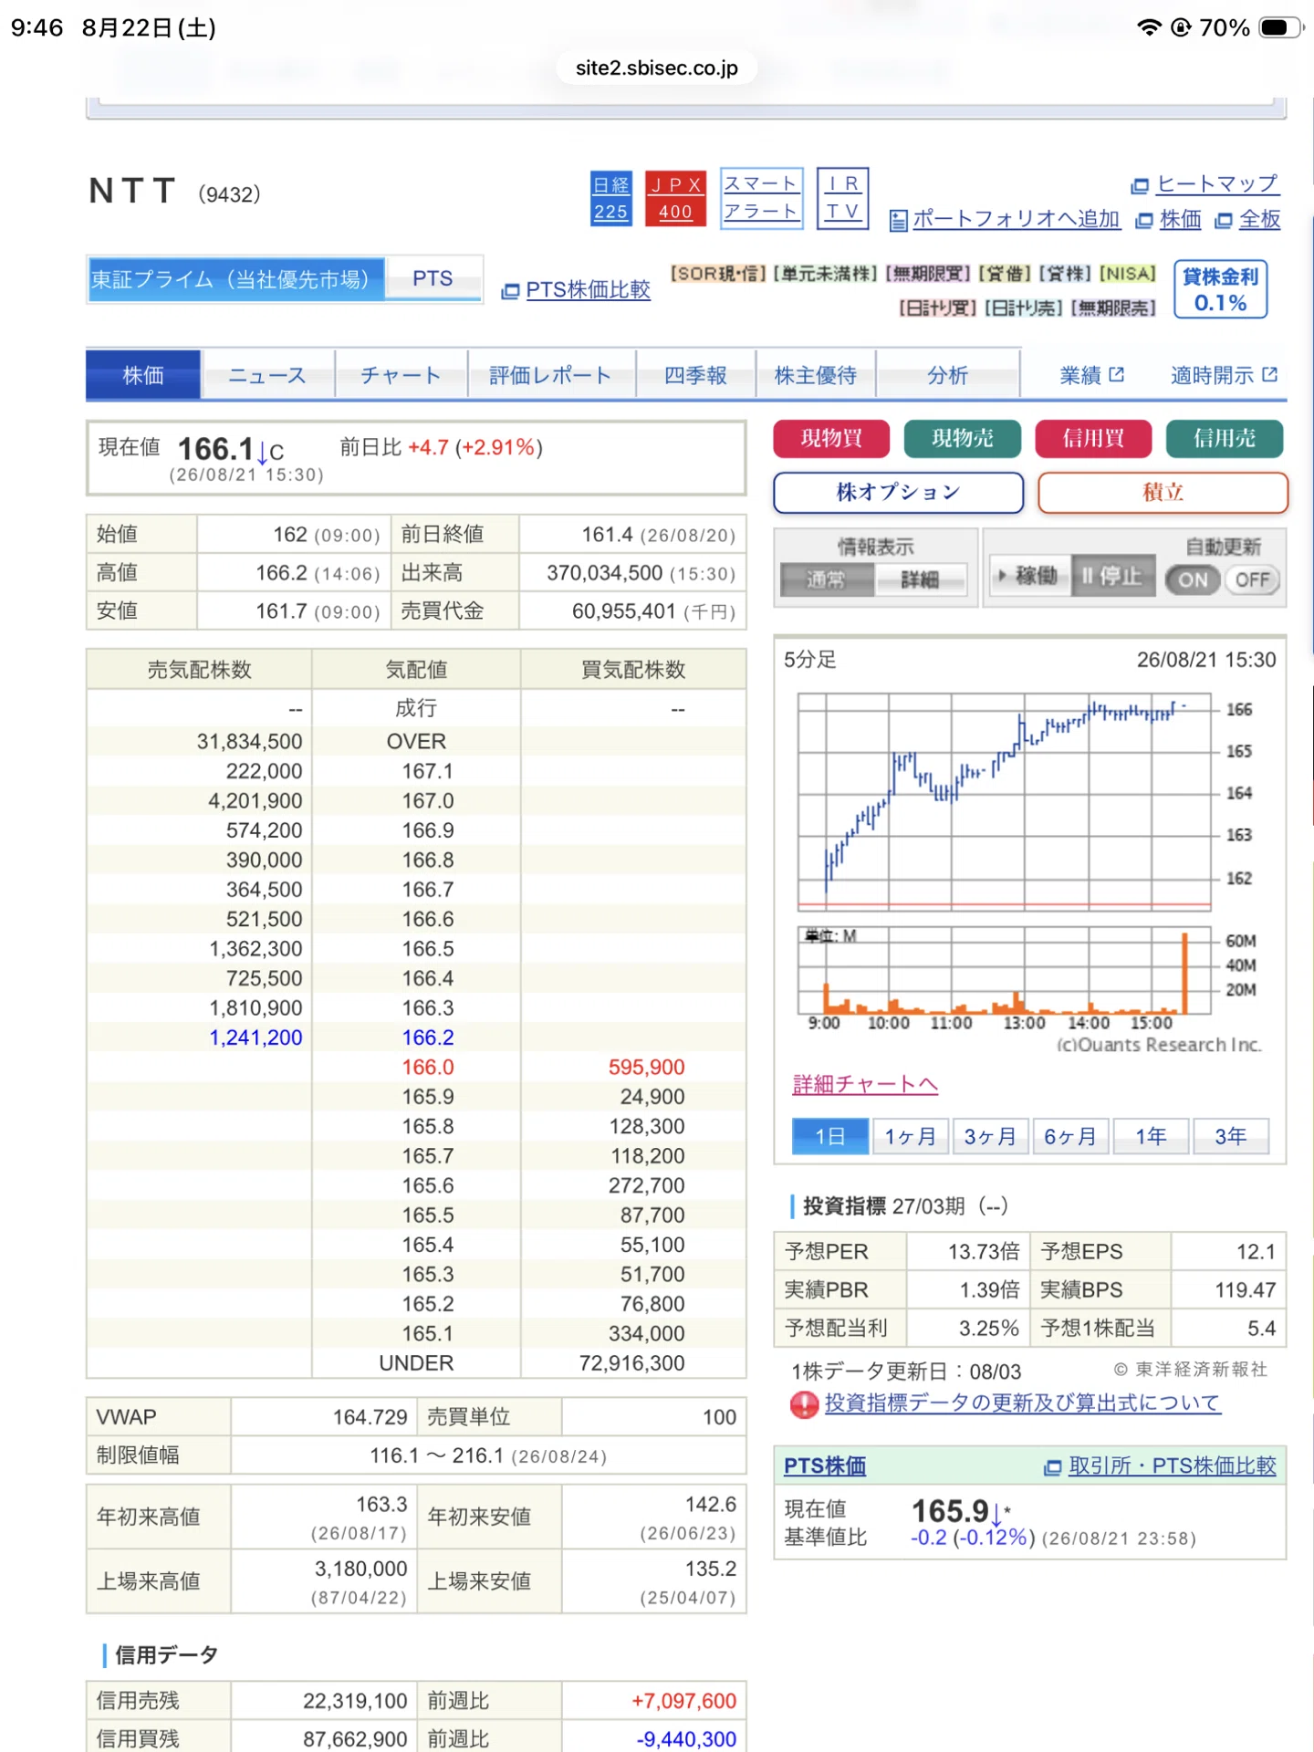Open the 日経225 index badge
Image resolution: width=1314 pixels, height=1752 pixels.
click(610, 198)
